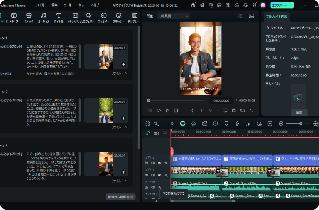Select the プロジェクト情報 tab

point(277,17)
